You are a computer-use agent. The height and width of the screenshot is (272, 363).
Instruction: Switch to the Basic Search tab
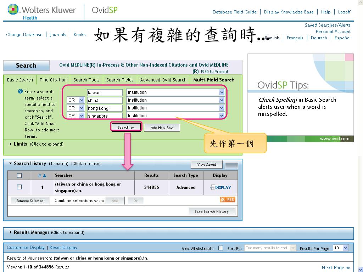coord(20,80)
